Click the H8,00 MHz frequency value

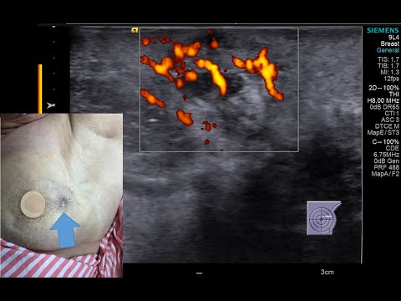tap(383, 100)
